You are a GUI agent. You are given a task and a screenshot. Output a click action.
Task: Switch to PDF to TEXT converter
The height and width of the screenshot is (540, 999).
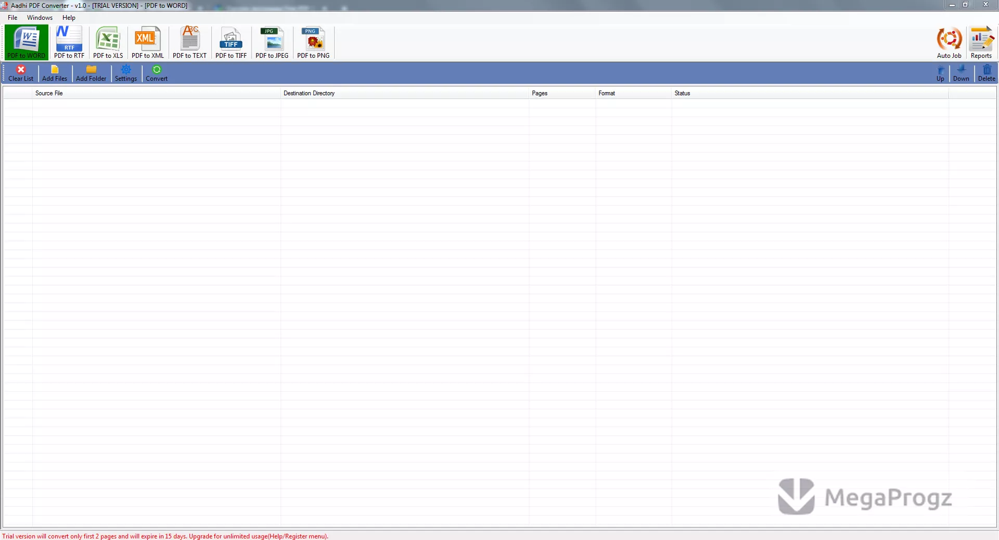coord(190,43)
